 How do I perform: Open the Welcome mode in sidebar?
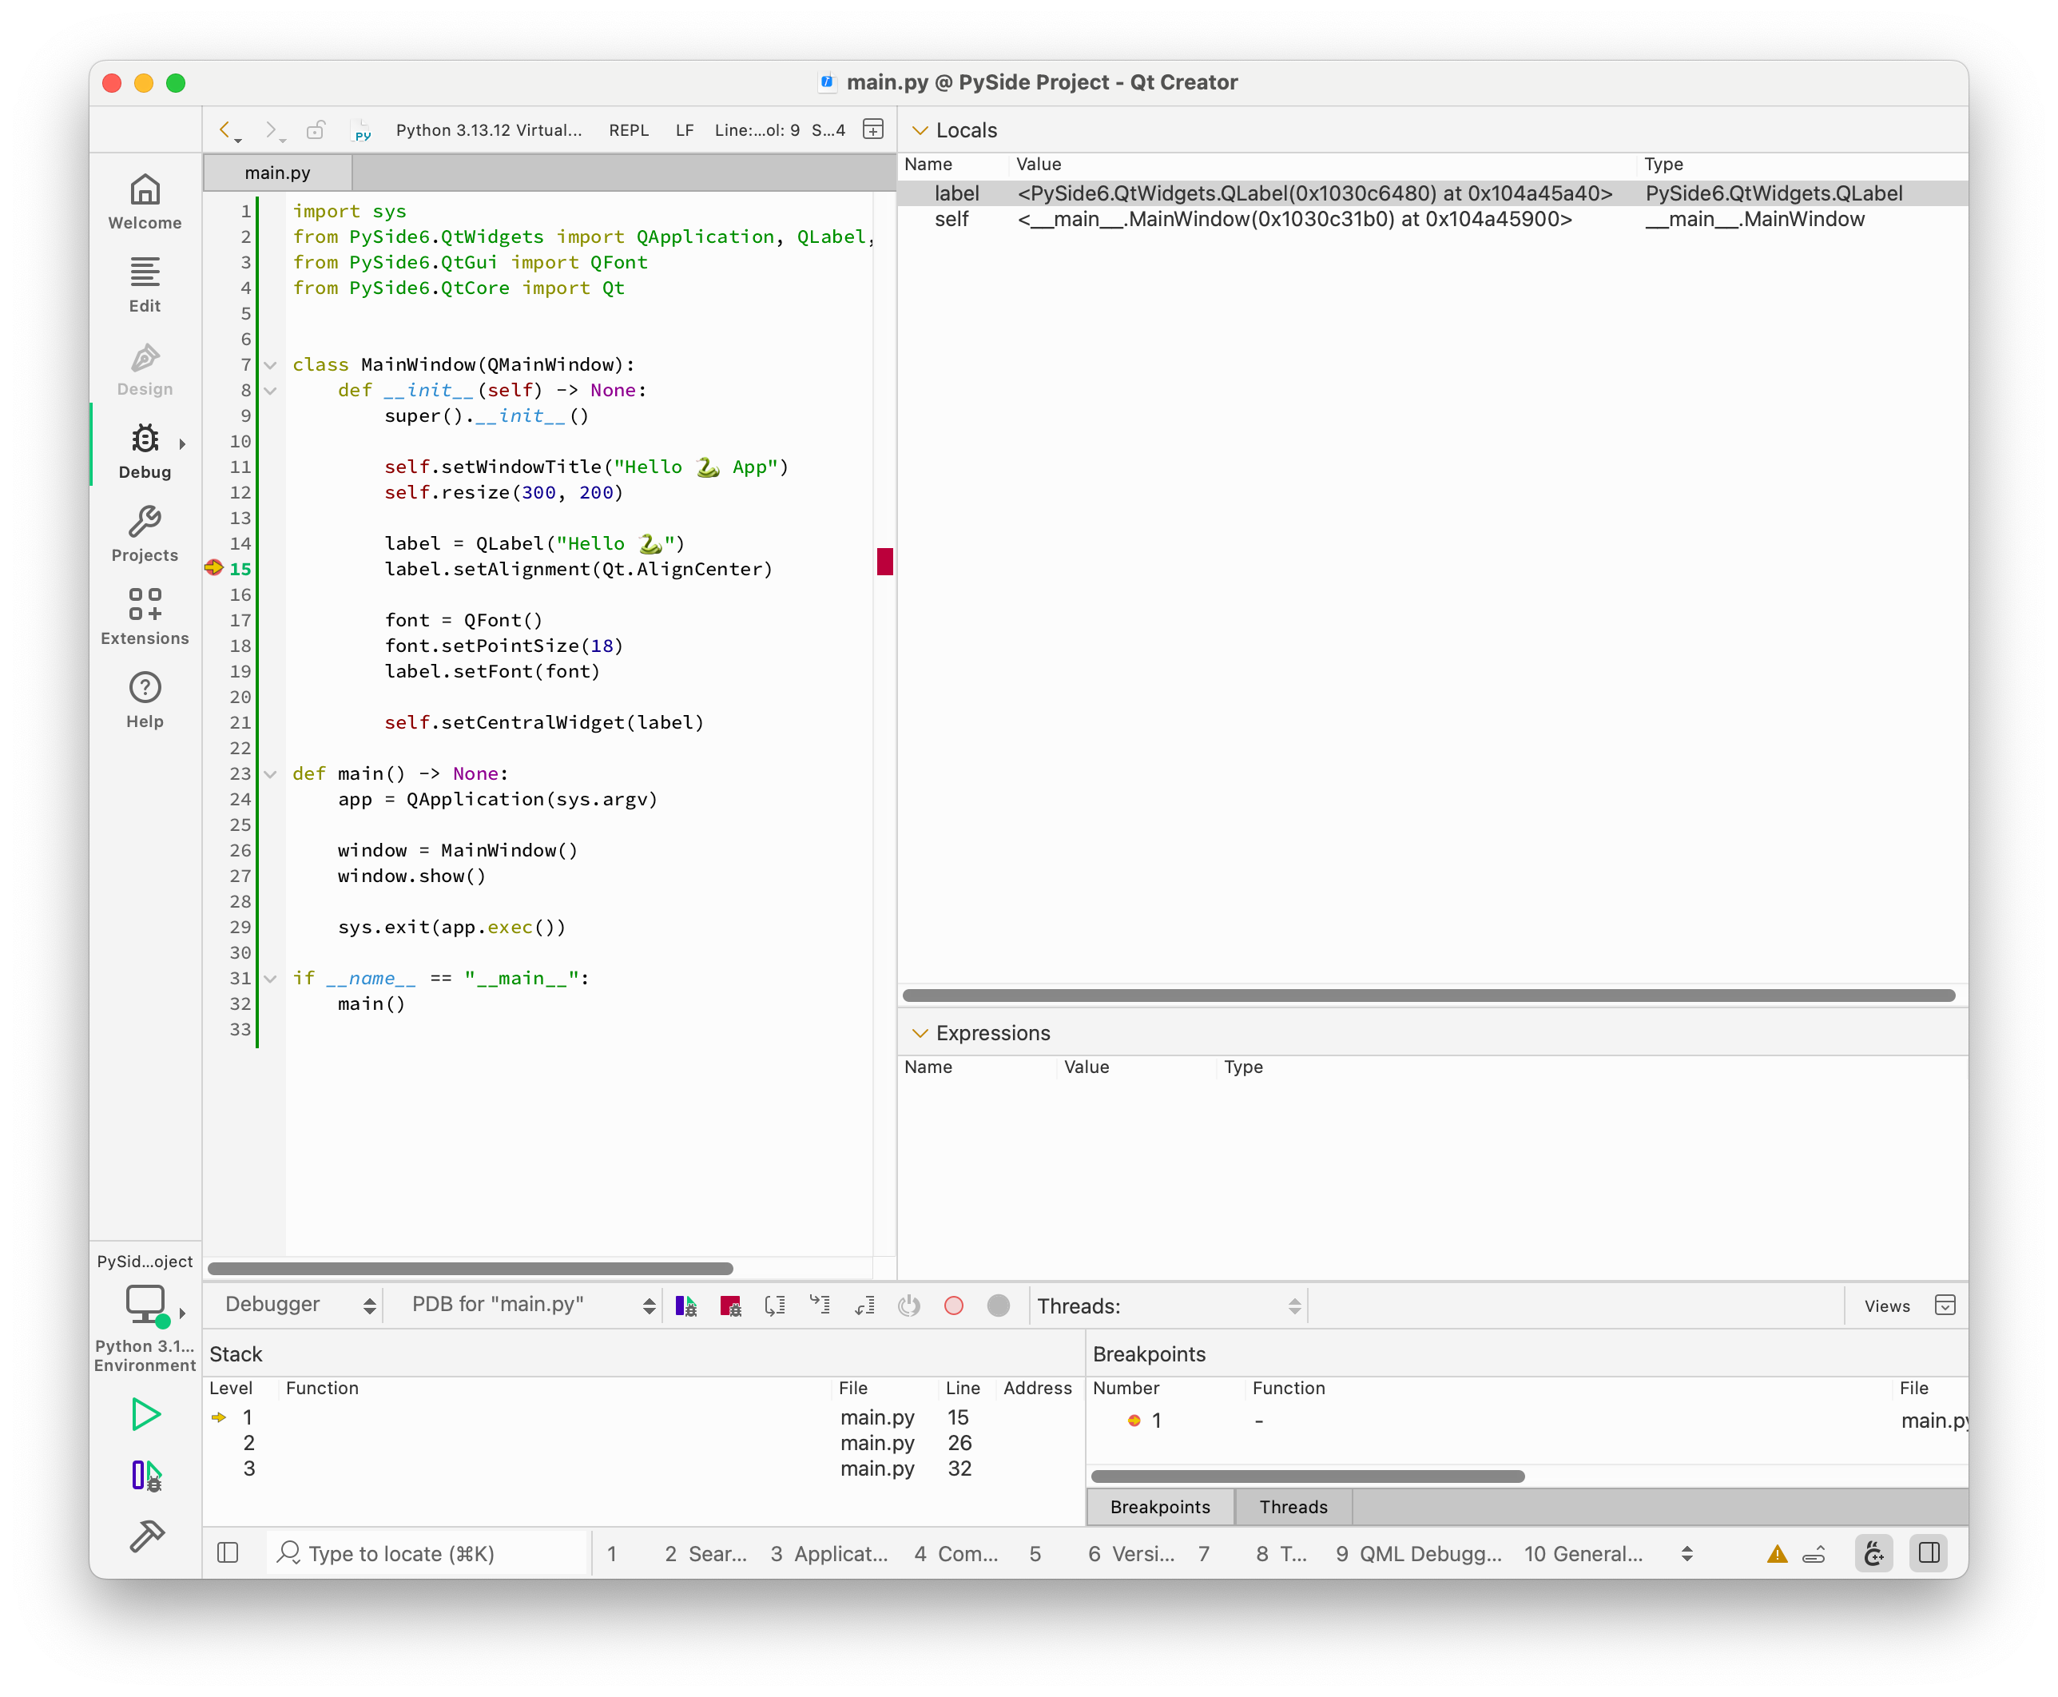pos(145,201)
